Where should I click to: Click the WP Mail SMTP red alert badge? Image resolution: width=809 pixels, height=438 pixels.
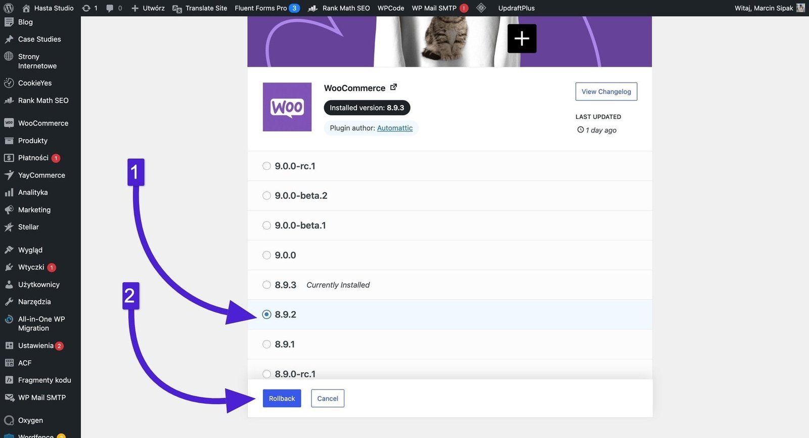click(464, 8)
